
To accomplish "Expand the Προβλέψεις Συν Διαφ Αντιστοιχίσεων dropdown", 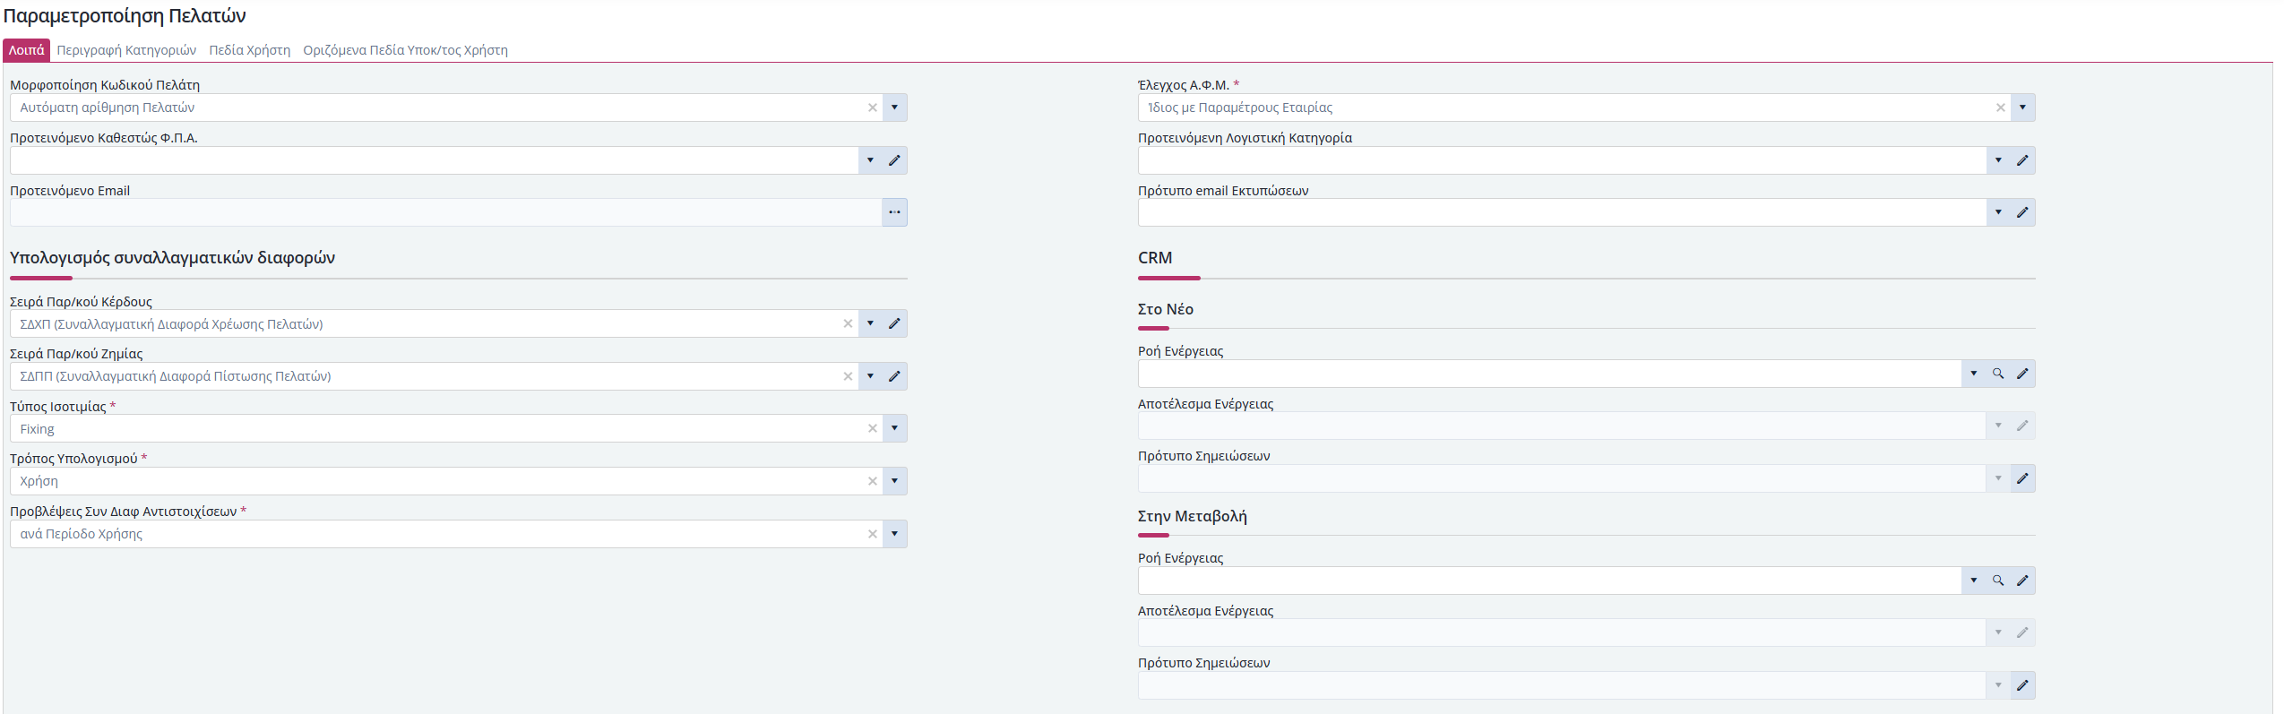I will click(x=894, y=534).
